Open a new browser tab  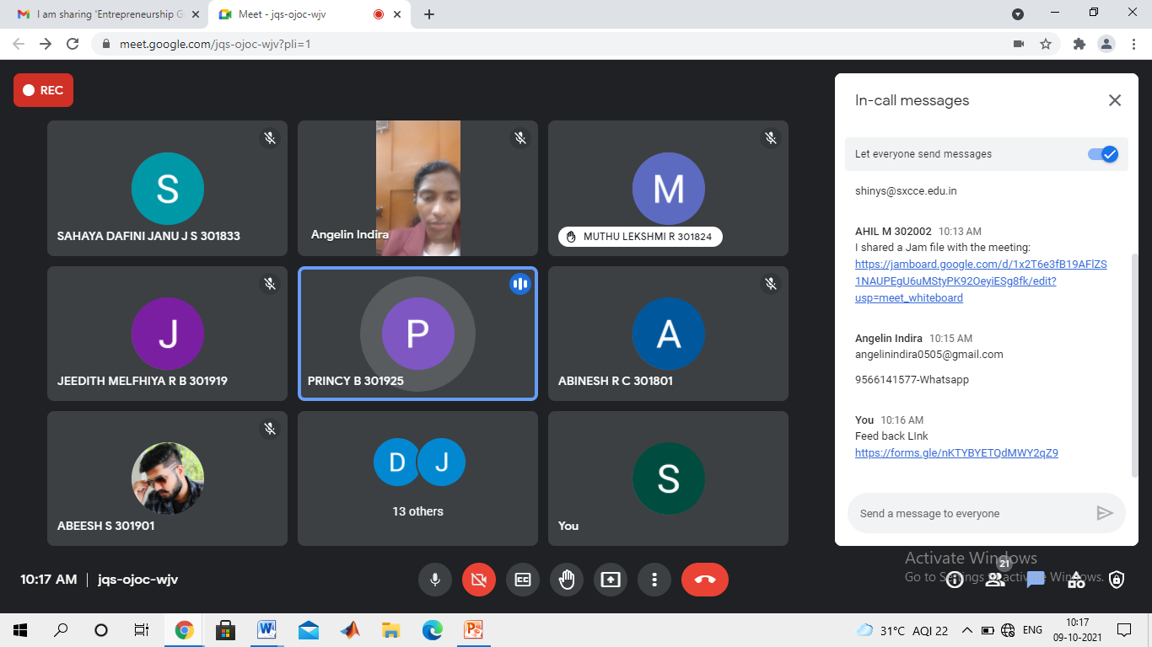pyautogui.click(x=429, y=14)
